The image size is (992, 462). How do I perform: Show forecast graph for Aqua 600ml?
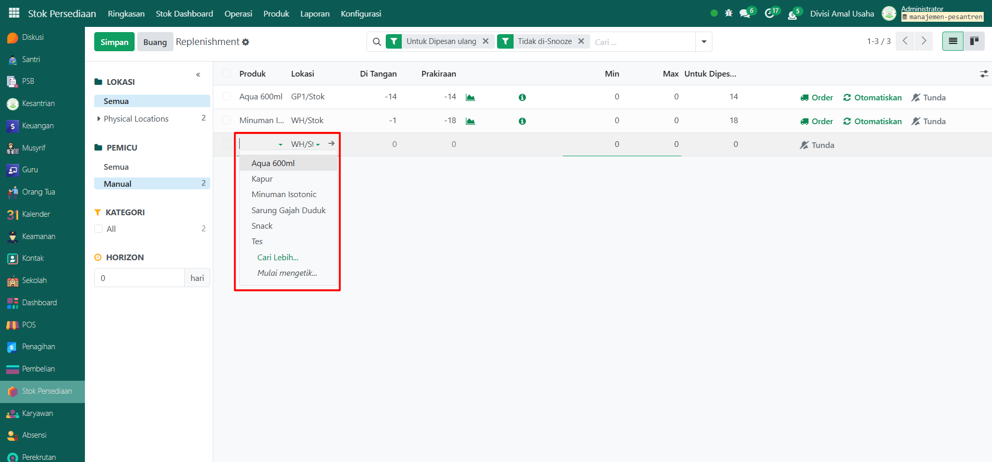470,97
